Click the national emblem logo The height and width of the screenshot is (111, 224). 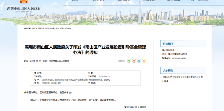pyautogui.click(x=23, y=2)
